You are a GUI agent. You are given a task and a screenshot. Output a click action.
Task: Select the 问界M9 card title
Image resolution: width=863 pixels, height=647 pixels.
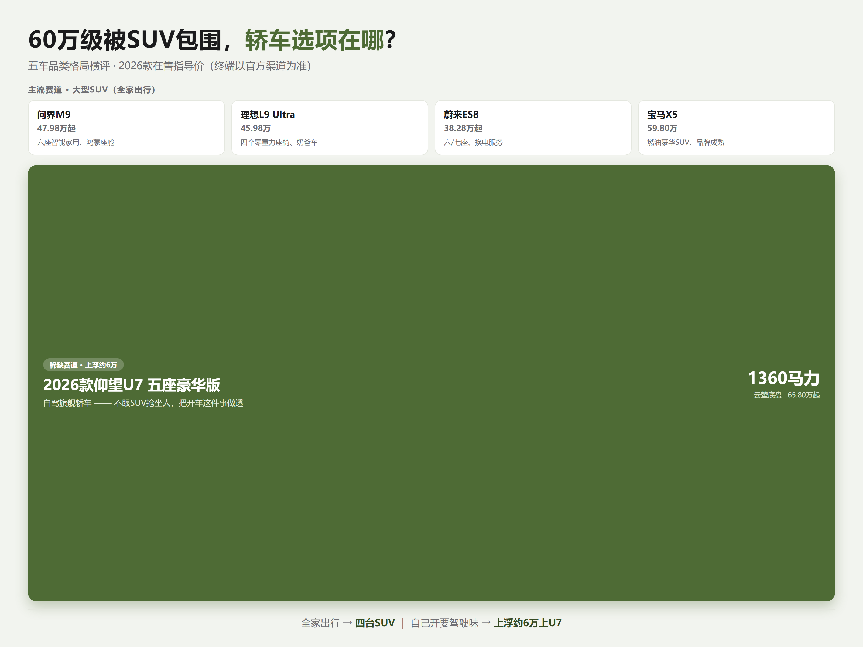coord(54,115)
